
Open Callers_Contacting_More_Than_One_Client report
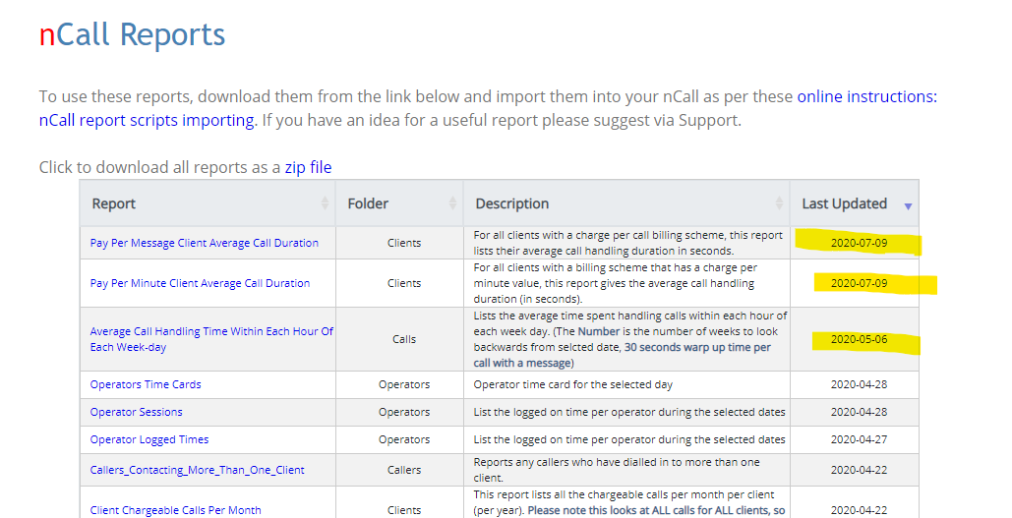[197, 470]
